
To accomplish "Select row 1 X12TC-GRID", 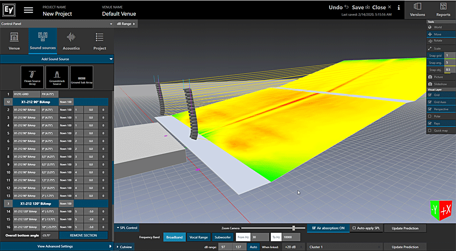I will [27, 94].
